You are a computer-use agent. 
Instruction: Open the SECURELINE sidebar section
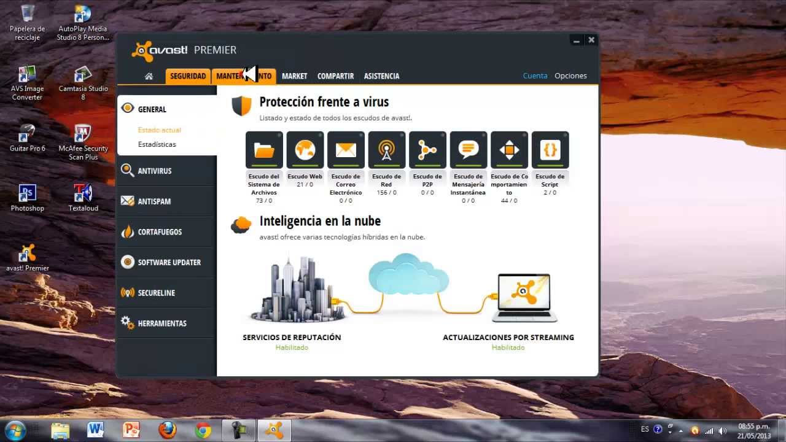pyautogui.click(x=167, y=293)
